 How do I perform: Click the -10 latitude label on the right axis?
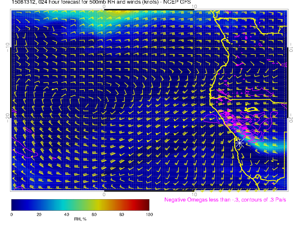pos(291,47)
